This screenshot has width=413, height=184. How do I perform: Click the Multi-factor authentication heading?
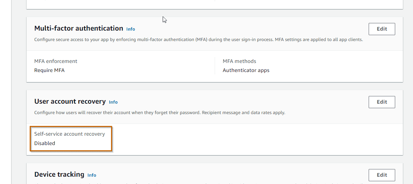pyautogui.click(x=79, y=29)
